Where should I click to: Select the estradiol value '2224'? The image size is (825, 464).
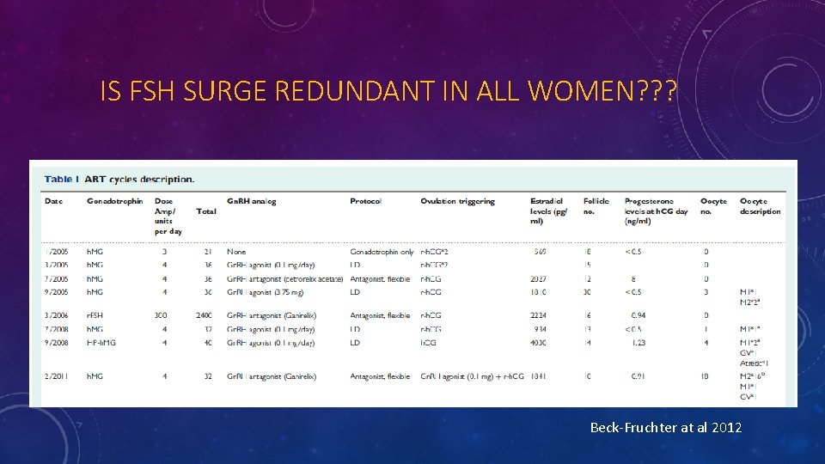click(538, 315)
